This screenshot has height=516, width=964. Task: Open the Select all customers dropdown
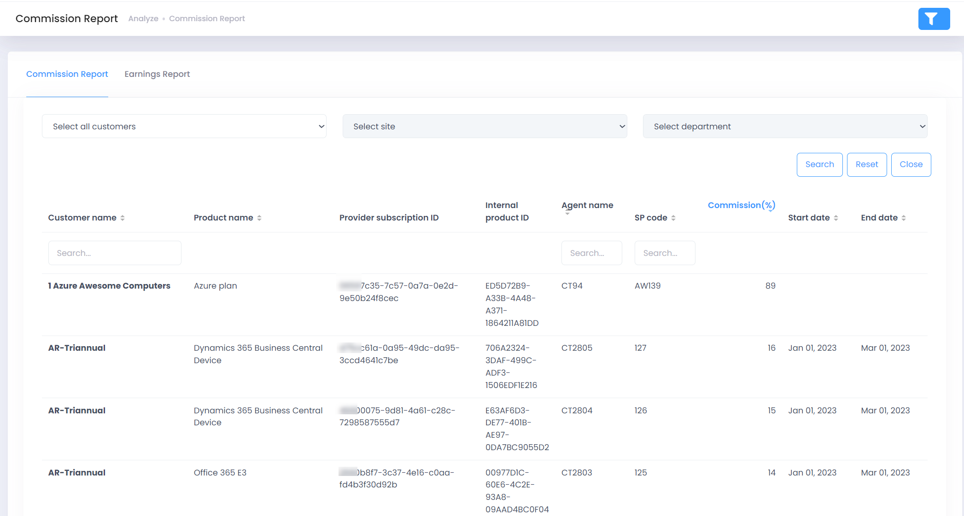point(184,126)
